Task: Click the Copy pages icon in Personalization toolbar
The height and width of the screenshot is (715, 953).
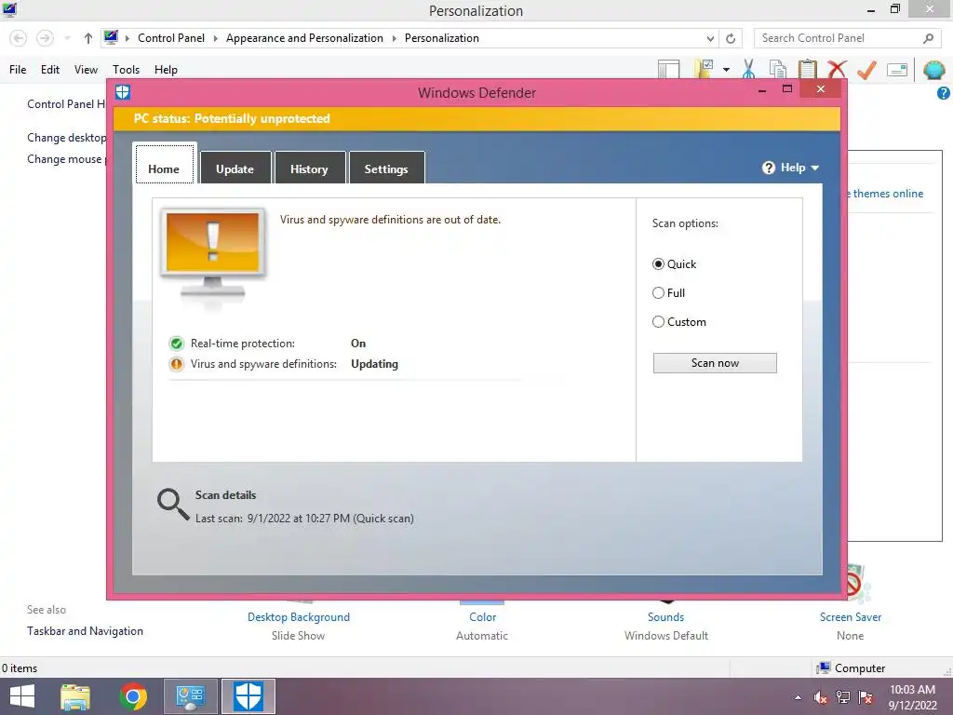Action: [777, 69]
